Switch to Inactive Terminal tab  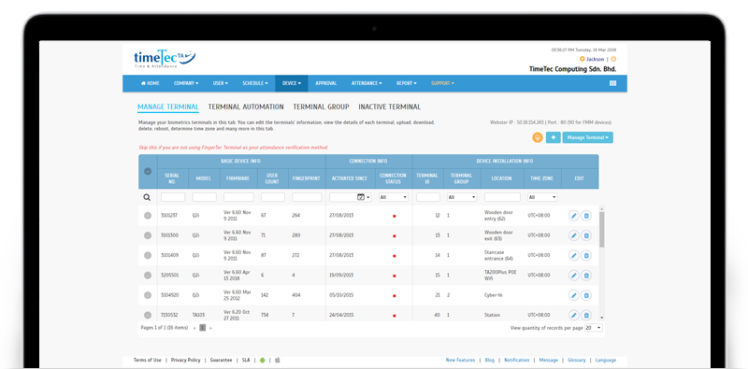[390, 107]
